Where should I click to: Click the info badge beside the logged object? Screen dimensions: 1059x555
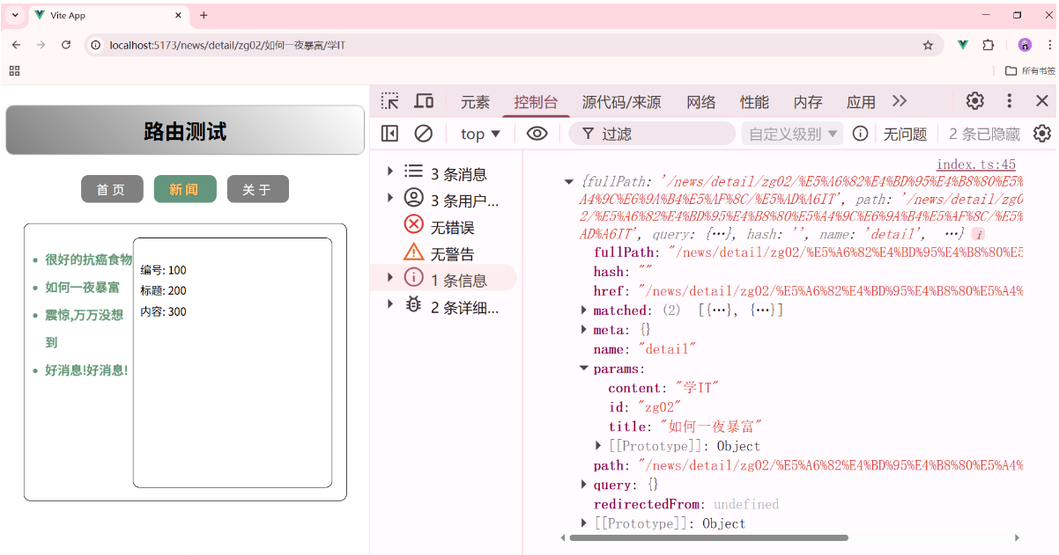click(x=978, y=235)
